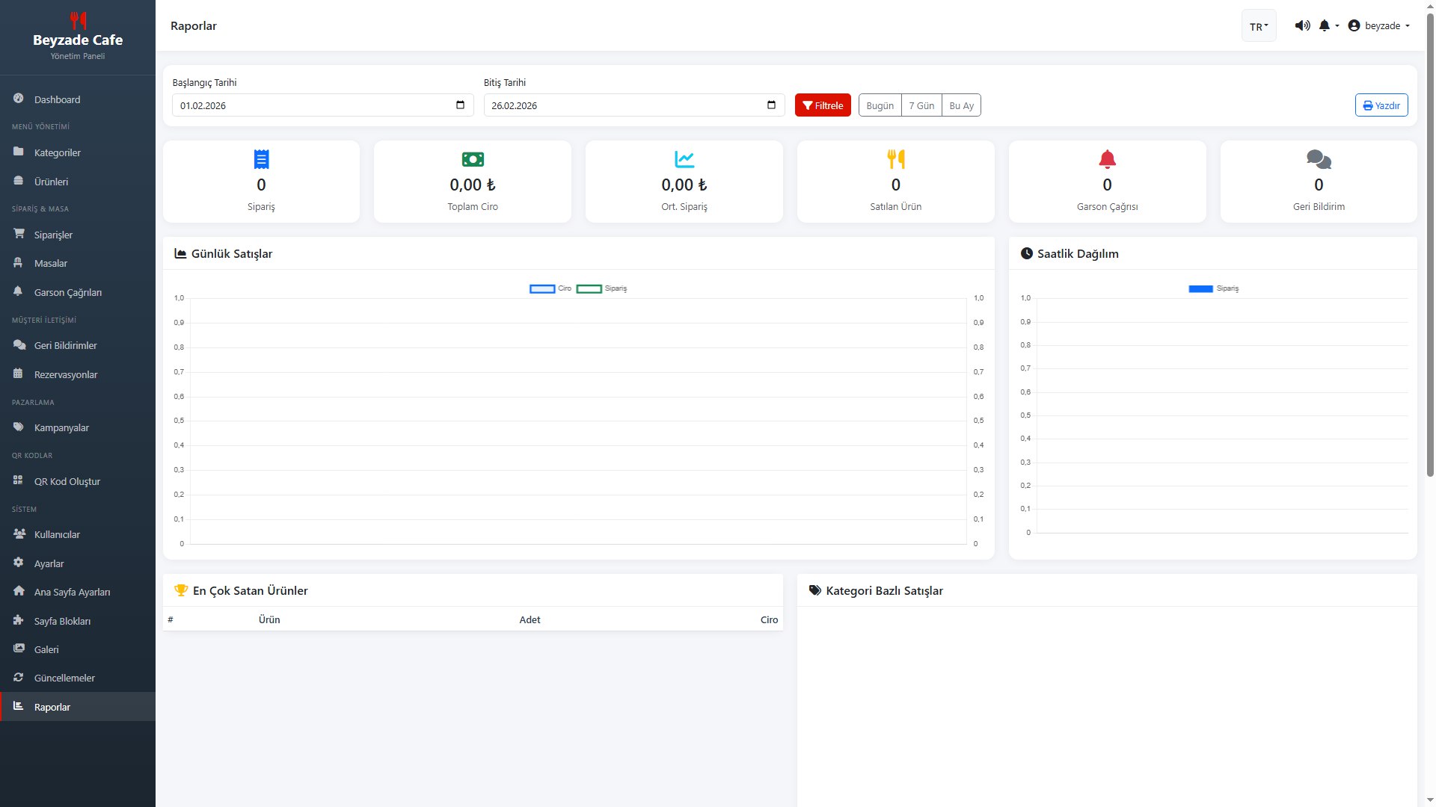The width and height of the screenshot is (1436, 807).
Task: Click the red Filtrele button
Action: pos(823,105)
